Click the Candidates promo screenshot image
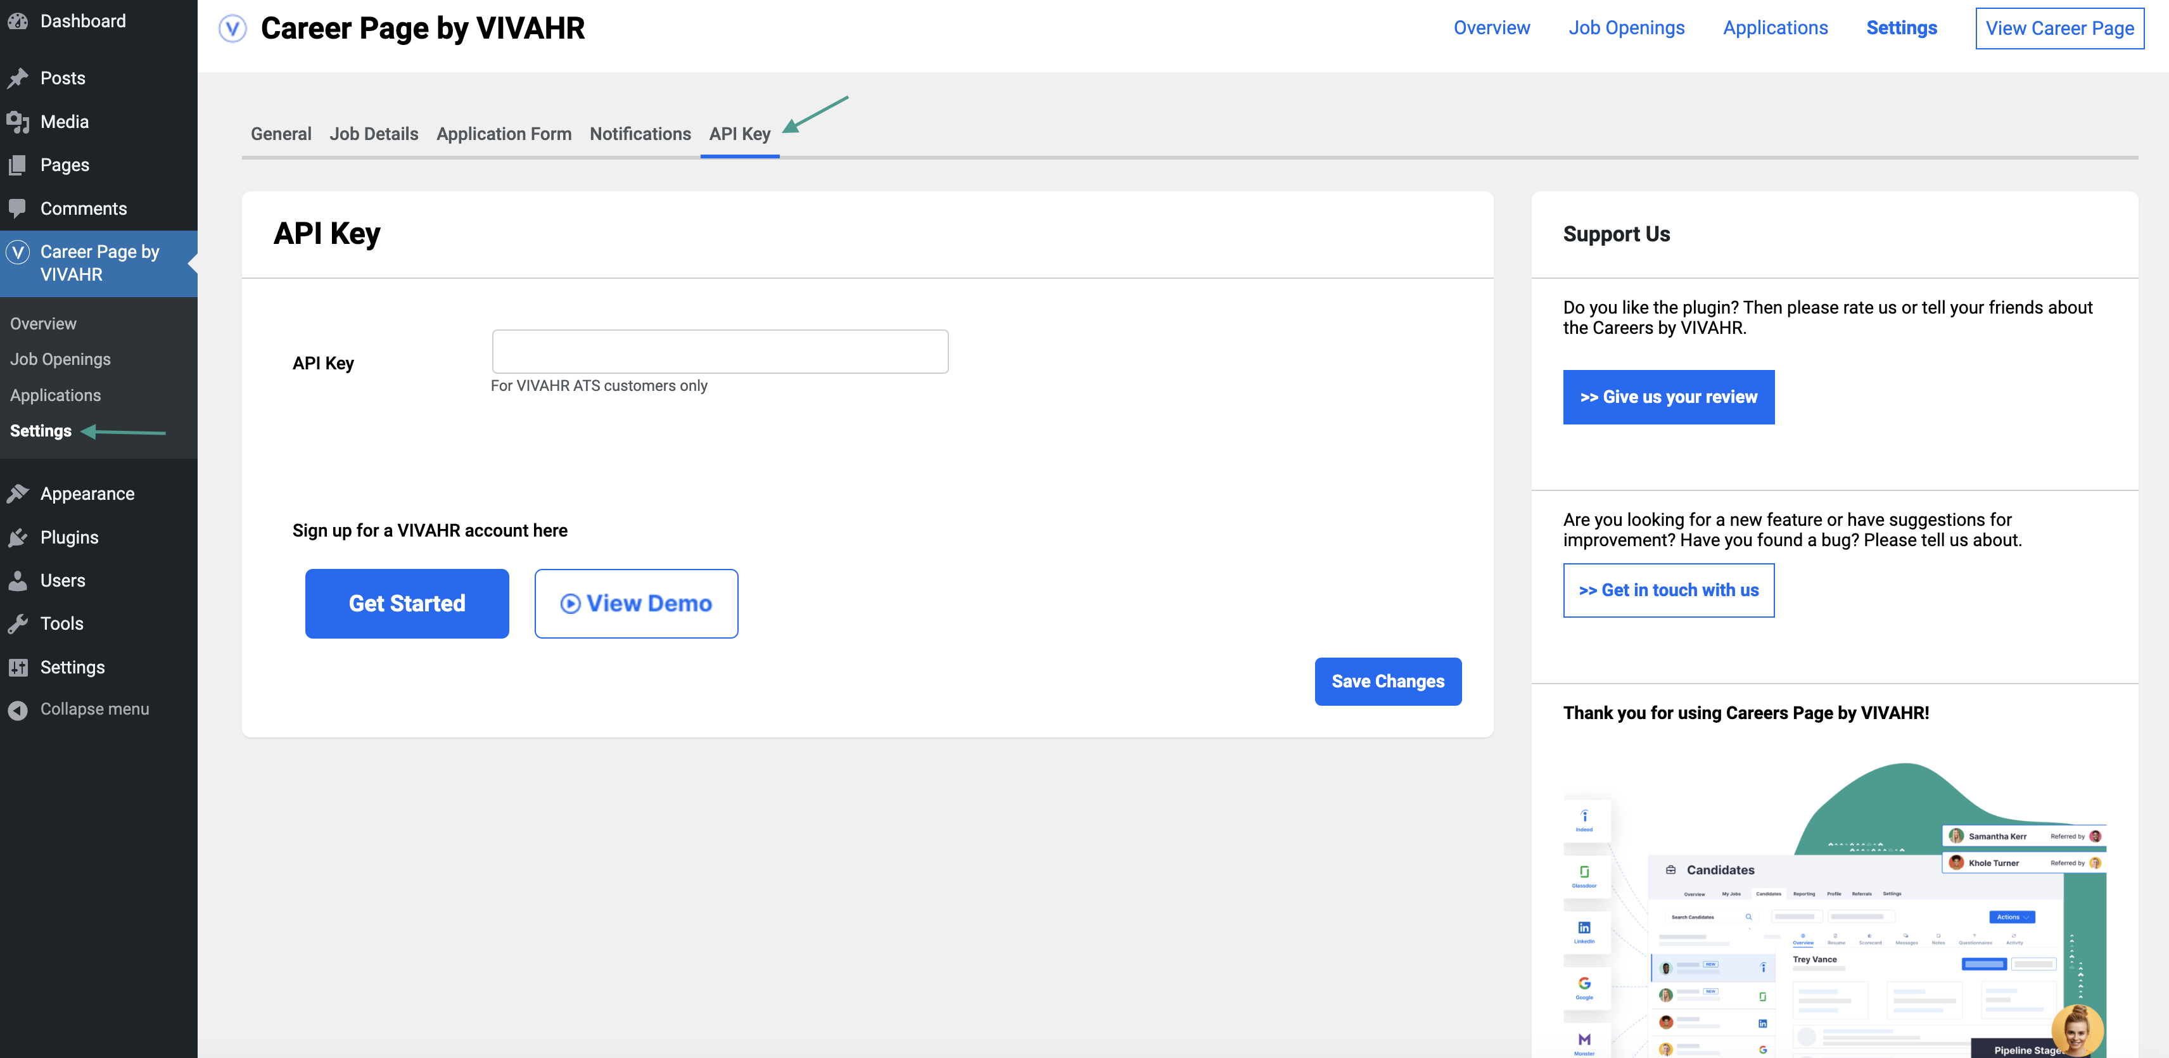 (x=1834, y=910)
